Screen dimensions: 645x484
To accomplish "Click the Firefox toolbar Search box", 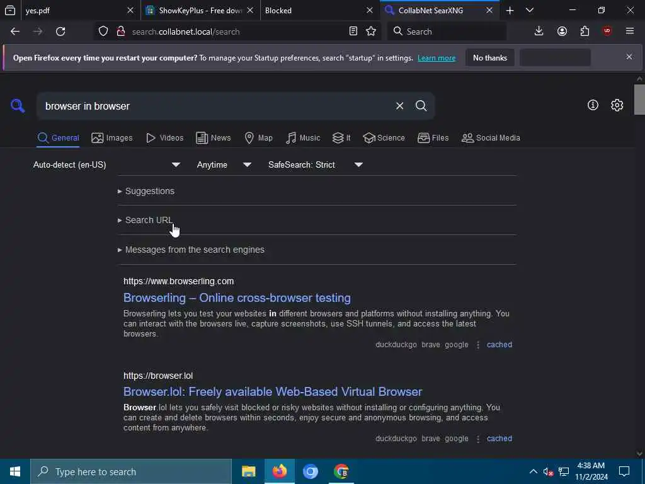I will click(447, 32).
